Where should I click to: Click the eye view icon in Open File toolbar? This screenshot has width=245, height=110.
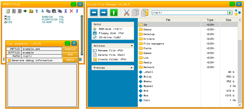coord(25,11)
